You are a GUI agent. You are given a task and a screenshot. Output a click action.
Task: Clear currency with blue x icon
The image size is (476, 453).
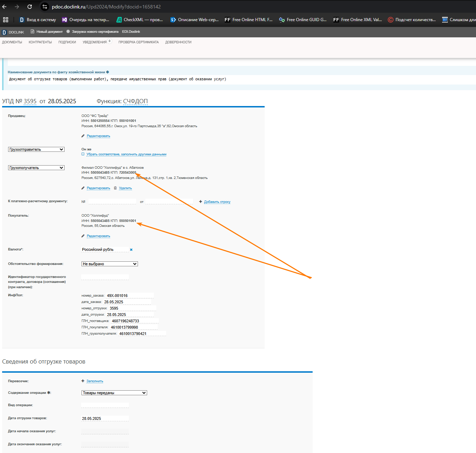131,250
